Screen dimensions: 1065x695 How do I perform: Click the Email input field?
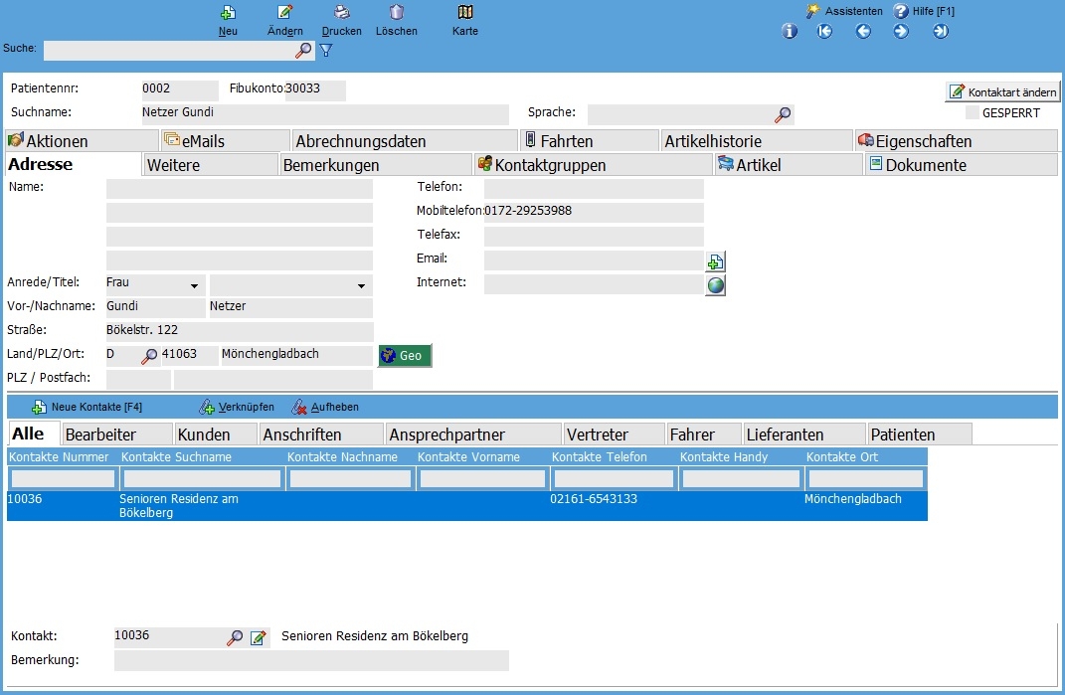594,261
